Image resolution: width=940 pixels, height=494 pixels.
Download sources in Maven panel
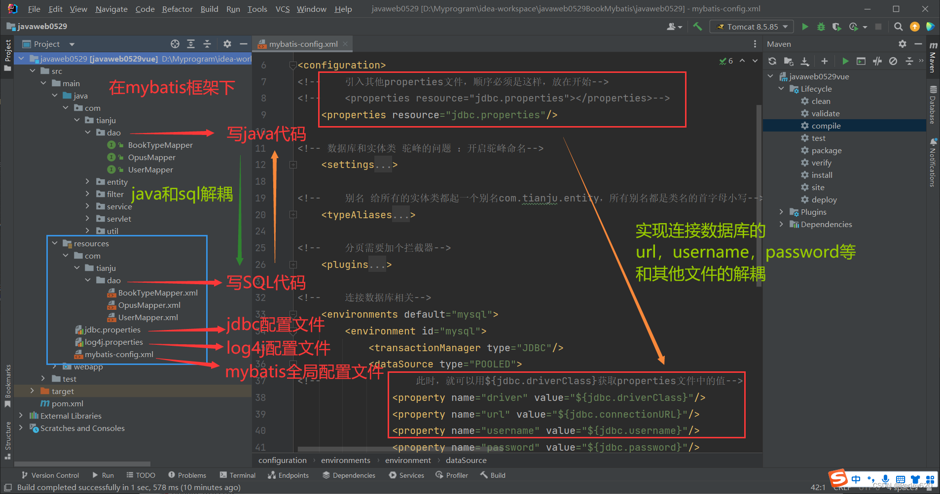click(x=805, y=61)
